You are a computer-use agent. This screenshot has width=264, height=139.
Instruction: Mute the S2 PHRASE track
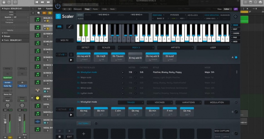pyautogui.click(x=45, y=29)
